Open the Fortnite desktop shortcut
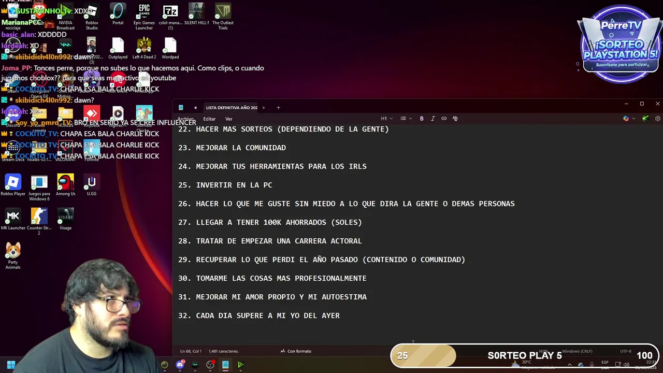The image size is (663, 373). tap(92, 150)
